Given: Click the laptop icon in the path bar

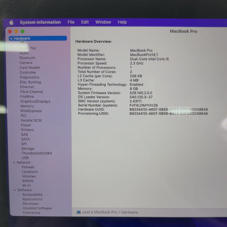Looking at the screenshot, I should coord(79,212).
